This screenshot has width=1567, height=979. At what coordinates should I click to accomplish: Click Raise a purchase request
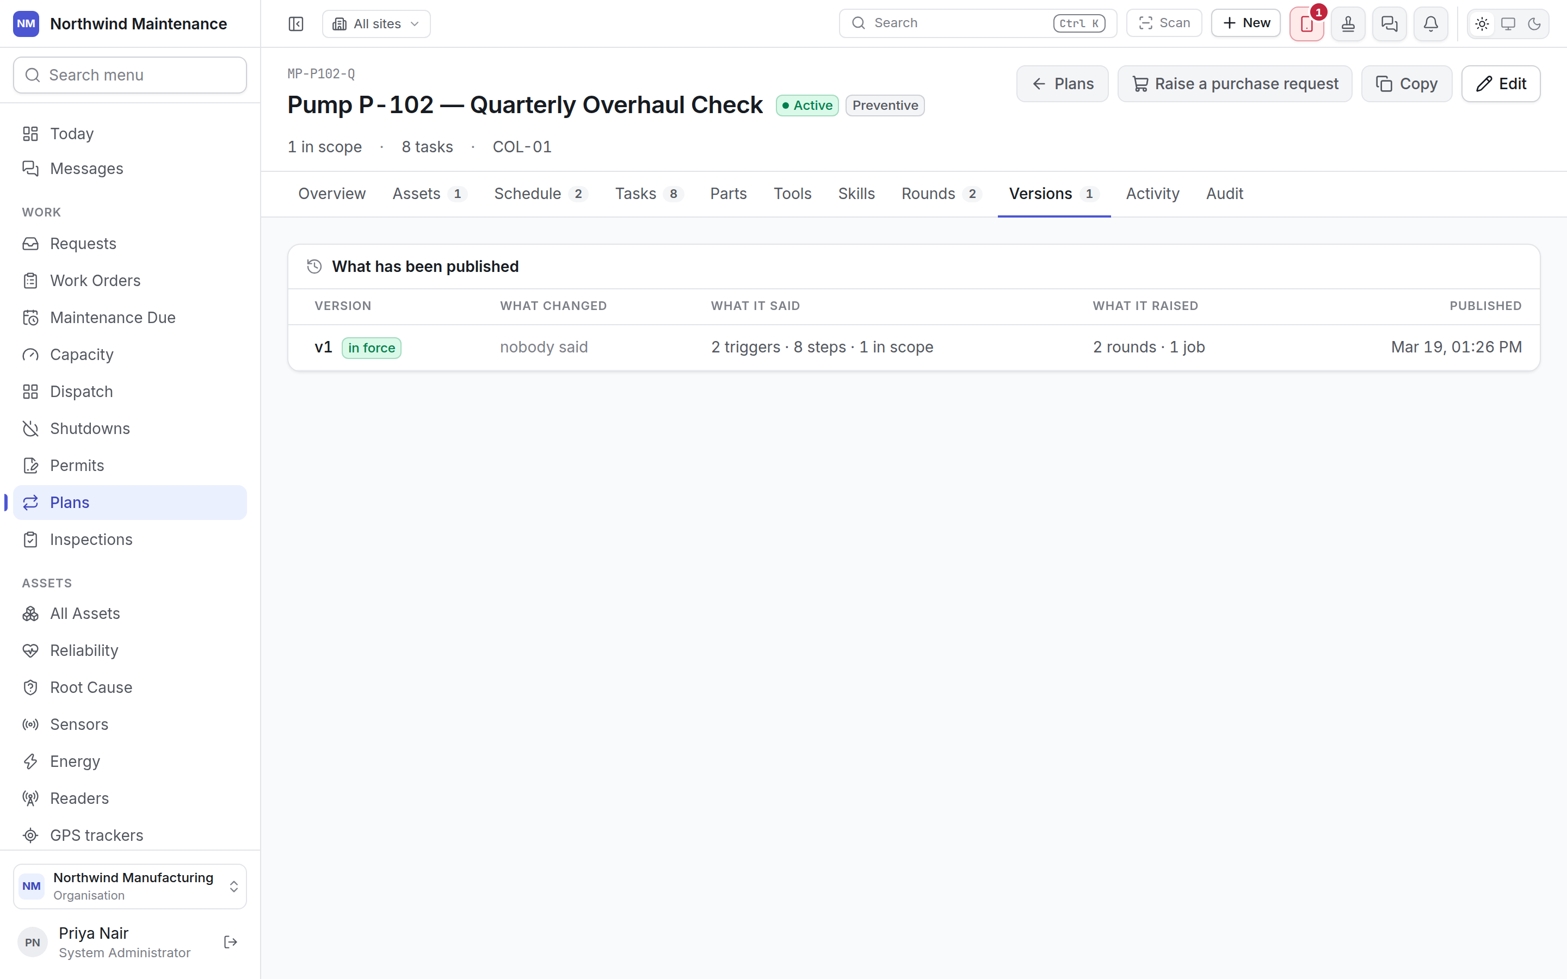(1235, 84)
